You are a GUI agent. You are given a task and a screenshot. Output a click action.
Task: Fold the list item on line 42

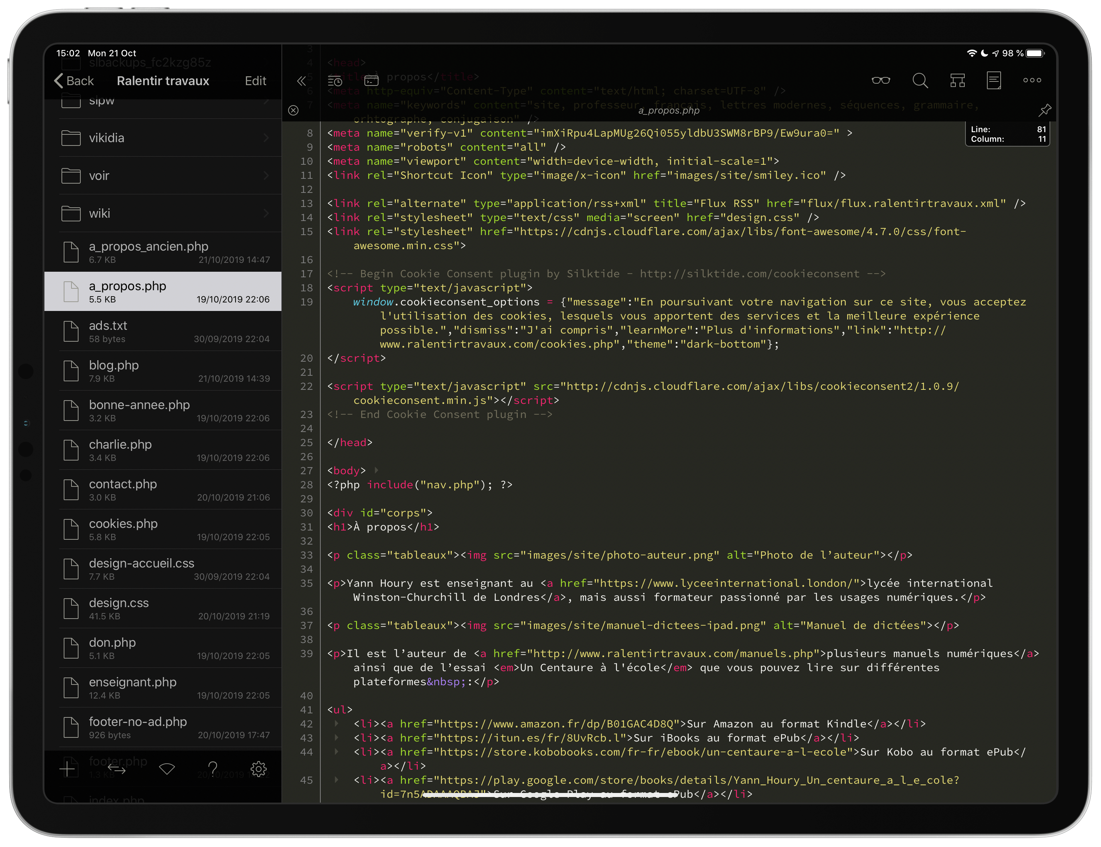pos(336,724)
